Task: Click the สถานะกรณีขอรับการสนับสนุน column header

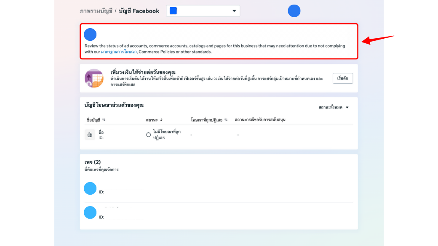Action: coord(260,120)
